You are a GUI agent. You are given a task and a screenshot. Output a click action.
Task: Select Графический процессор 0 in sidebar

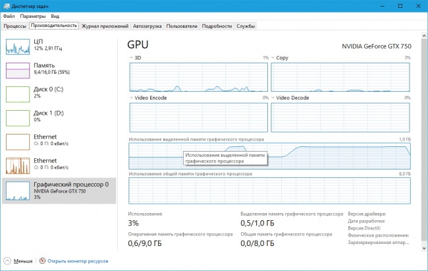59,191
